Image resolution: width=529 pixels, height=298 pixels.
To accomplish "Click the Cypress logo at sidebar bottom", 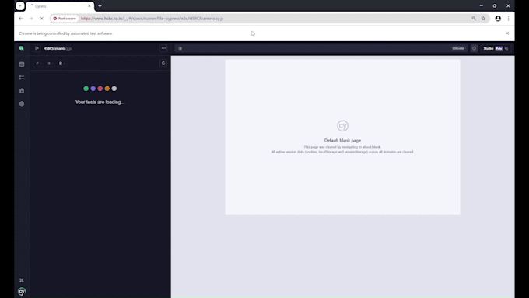I will (22, 291).
